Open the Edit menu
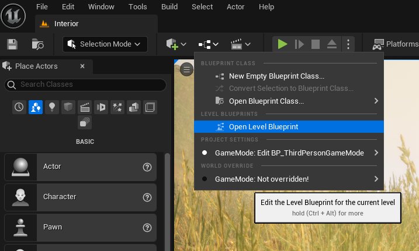Screen dimensions: 419x251 tap(68, 6)
